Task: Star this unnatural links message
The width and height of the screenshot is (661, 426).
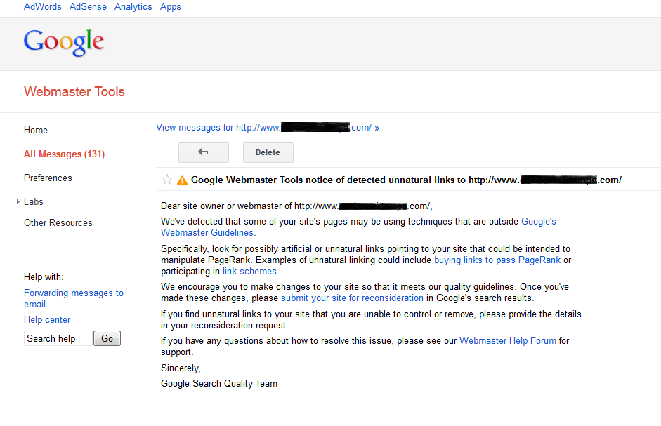Action: (167, 180)
